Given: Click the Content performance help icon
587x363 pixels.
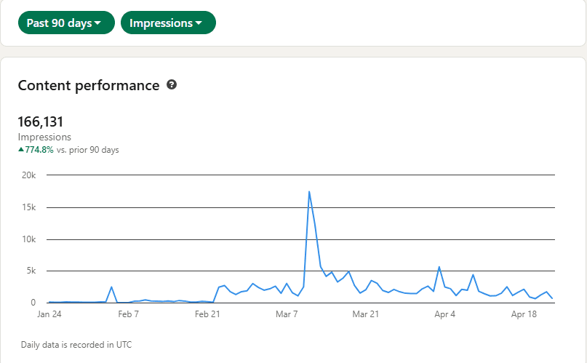Looking at the screenshot, I should pyautogui.click(x=172, y=85).
